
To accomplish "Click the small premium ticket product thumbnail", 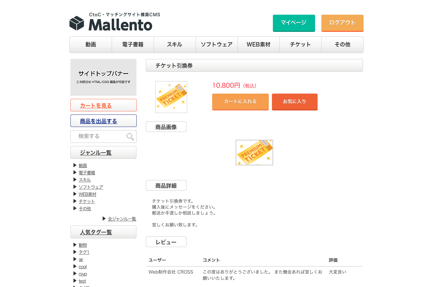I will 171,97.
